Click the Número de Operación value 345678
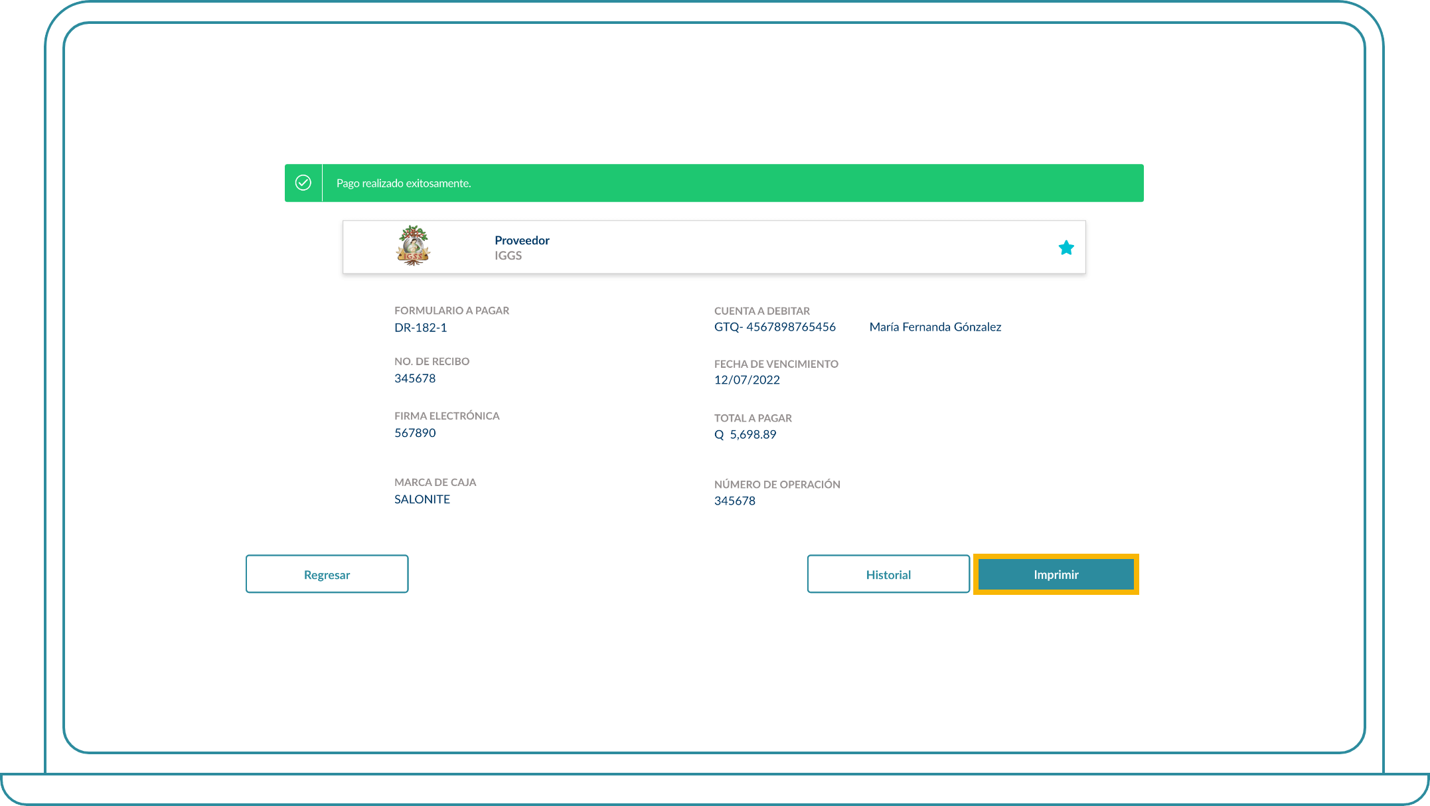Image resolution: width=1430 pixels, height=806 pixels. tap(734, 501)
